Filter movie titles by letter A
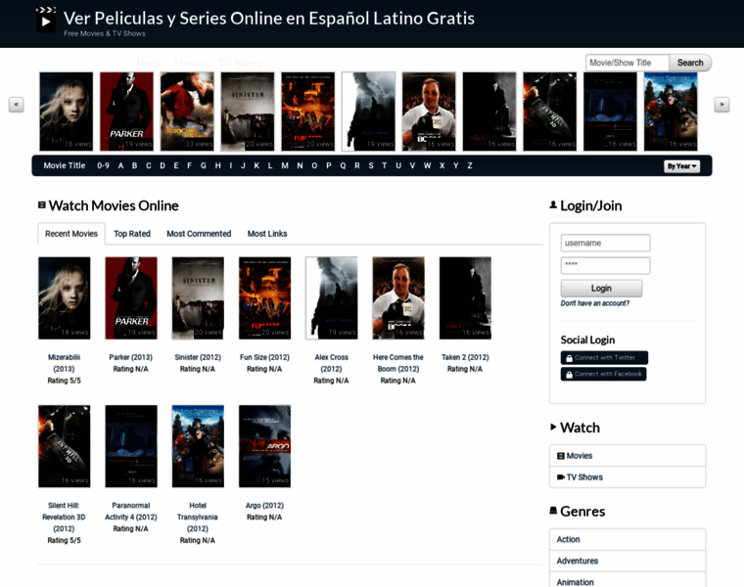 pos(121,165)
